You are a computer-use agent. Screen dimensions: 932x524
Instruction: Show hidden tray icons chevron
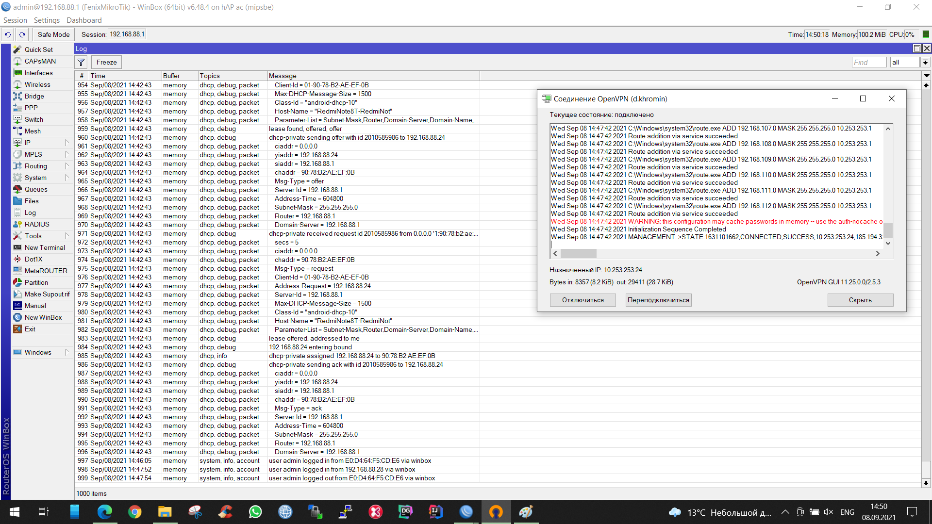[x=785, y=512]
